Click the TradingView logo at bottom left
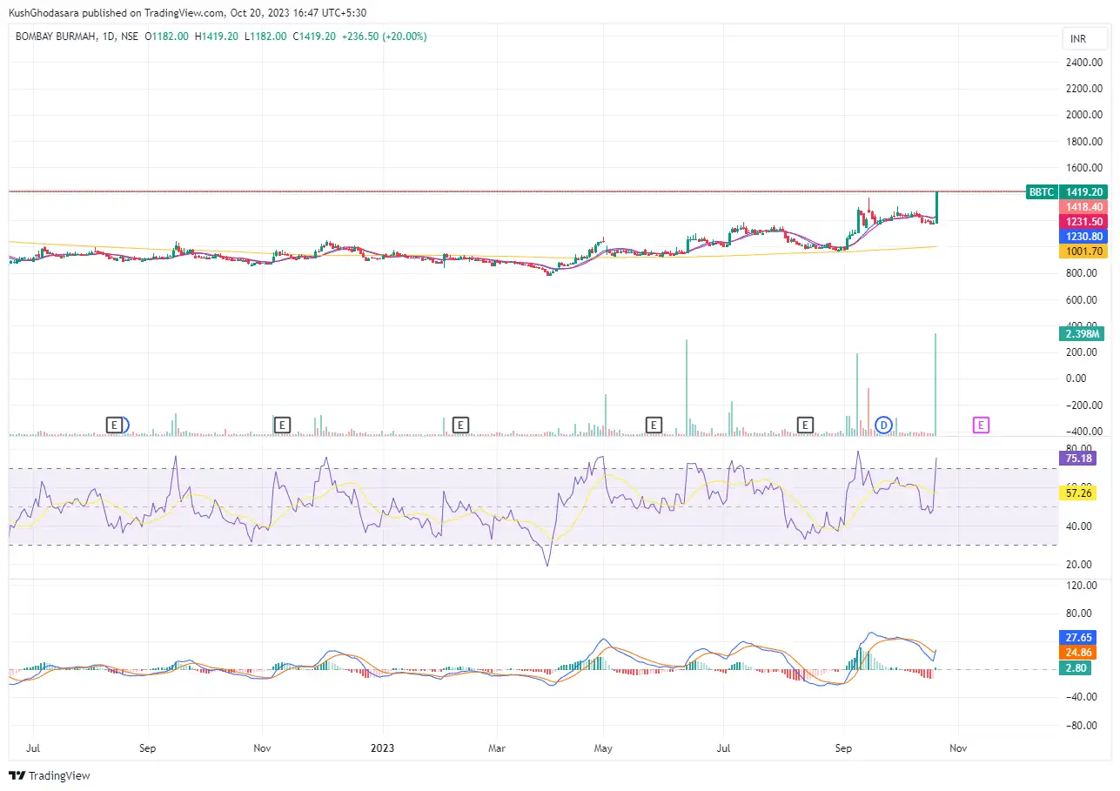1120x791 pixels. click(50, 775)
